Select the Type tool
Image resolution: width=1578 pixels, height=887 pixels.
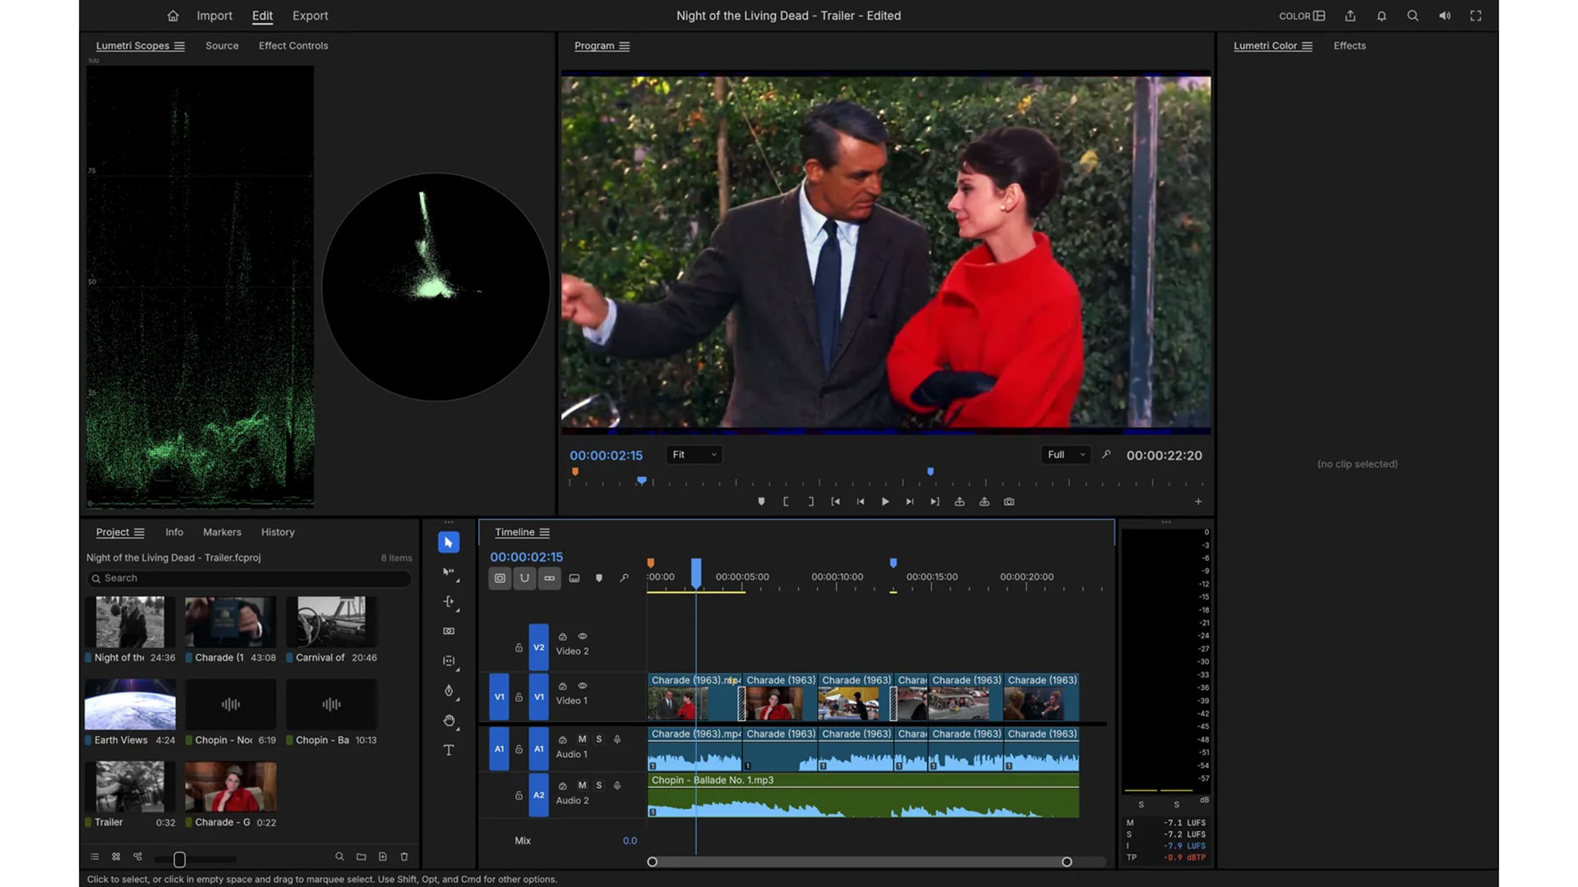pyautogui.click(x=449, y=750)
